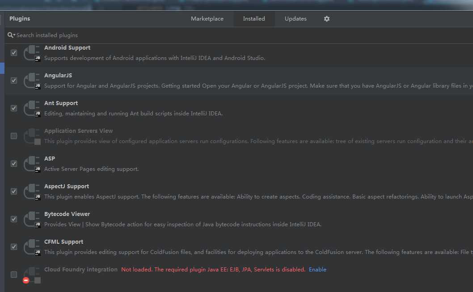Image resolution: width=473 pixels, height=292 pixels.
Task: Toggle the AspectJ Support checkbox
Action: pyautogui.click(x=14, y=191)
